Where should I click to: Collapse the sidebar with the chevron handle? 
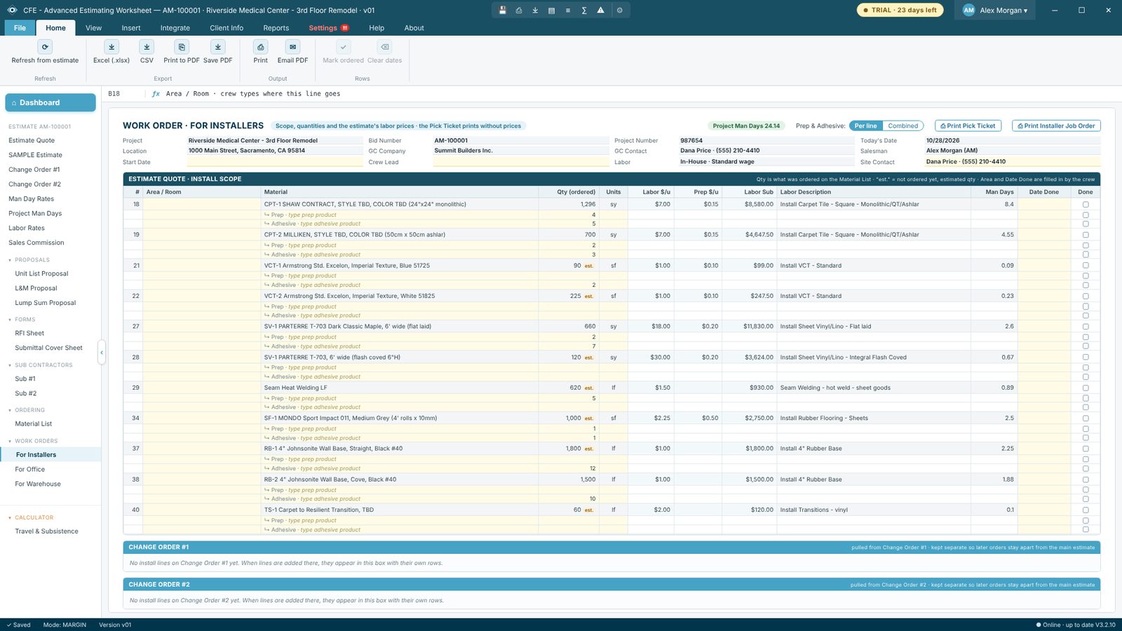(x=102, y=353)
